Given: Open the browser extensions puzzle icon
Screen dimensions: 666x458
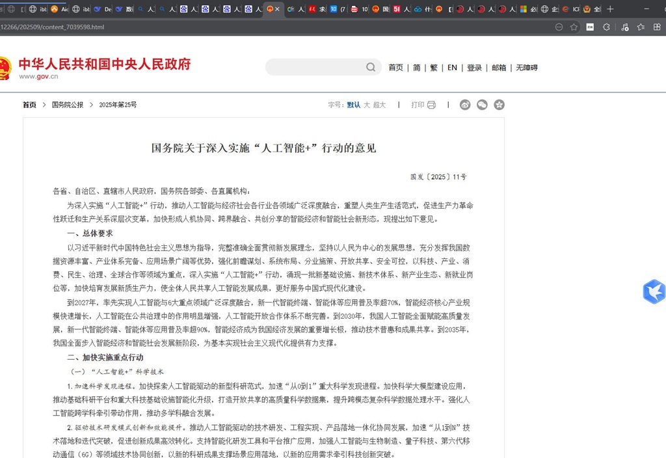Looking at the screenshot, I should pyautogui.click(x=607, y=27).
